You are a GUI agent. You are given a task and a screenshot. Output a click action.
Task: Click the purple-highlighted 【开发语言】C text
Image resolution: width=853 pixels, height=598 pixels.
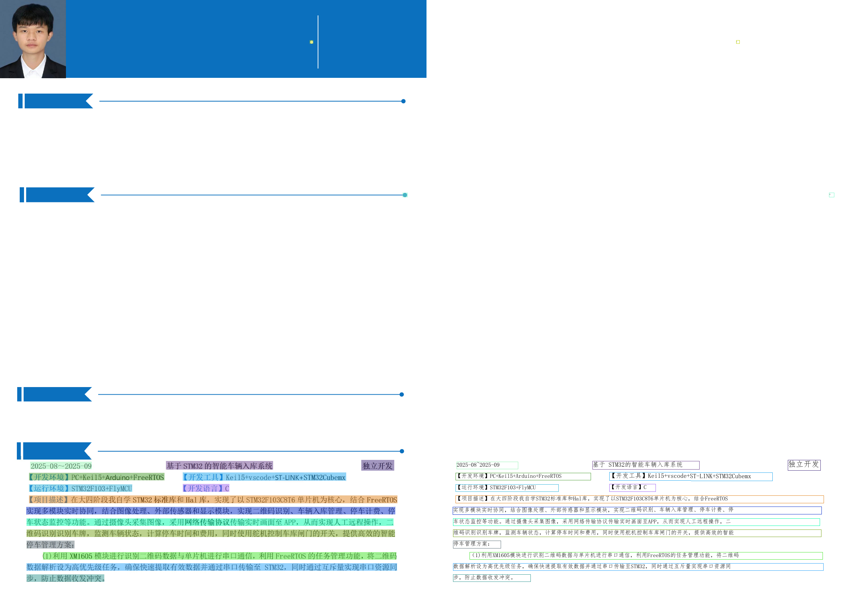click(x=206, y=488)
